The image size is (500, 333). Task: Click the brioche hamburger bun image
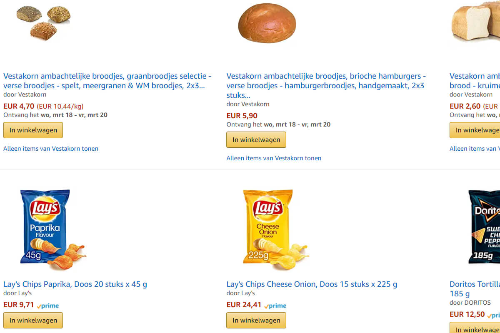point(267,23)
